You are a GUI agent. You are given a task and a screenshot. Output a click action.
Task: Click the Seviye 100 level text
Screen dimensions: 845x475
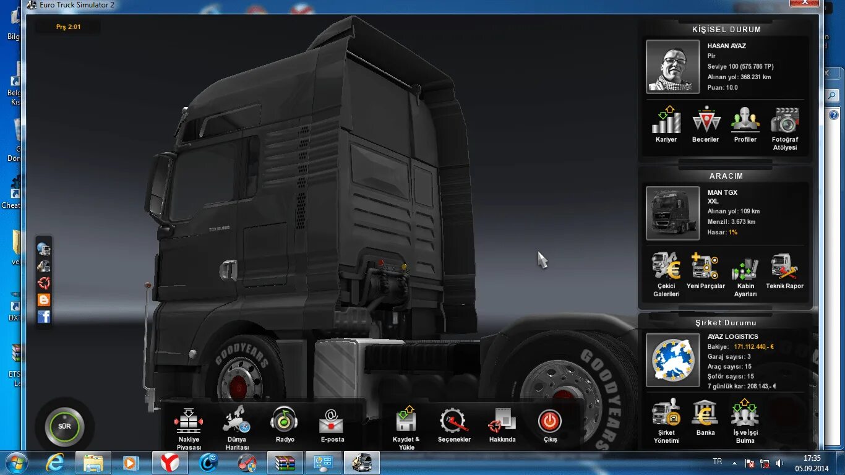pos(740,67)
